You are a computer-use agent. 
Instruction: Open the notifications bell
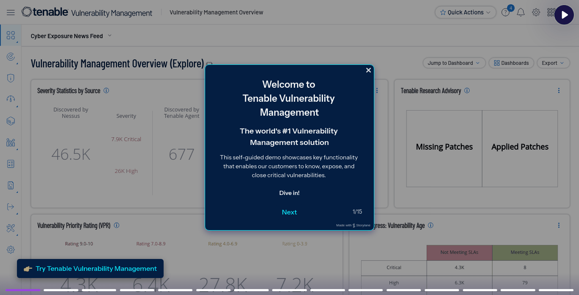pyautogui.click(x=521, y=12)
